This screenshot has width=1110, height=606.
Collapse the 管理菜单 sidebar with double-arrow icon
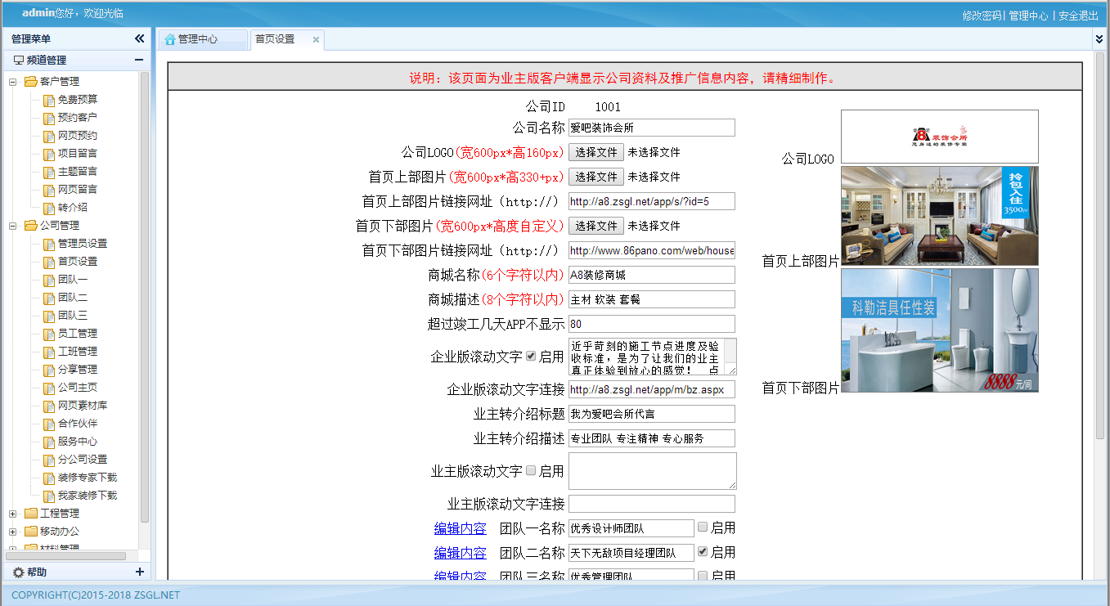coord(139,38)
